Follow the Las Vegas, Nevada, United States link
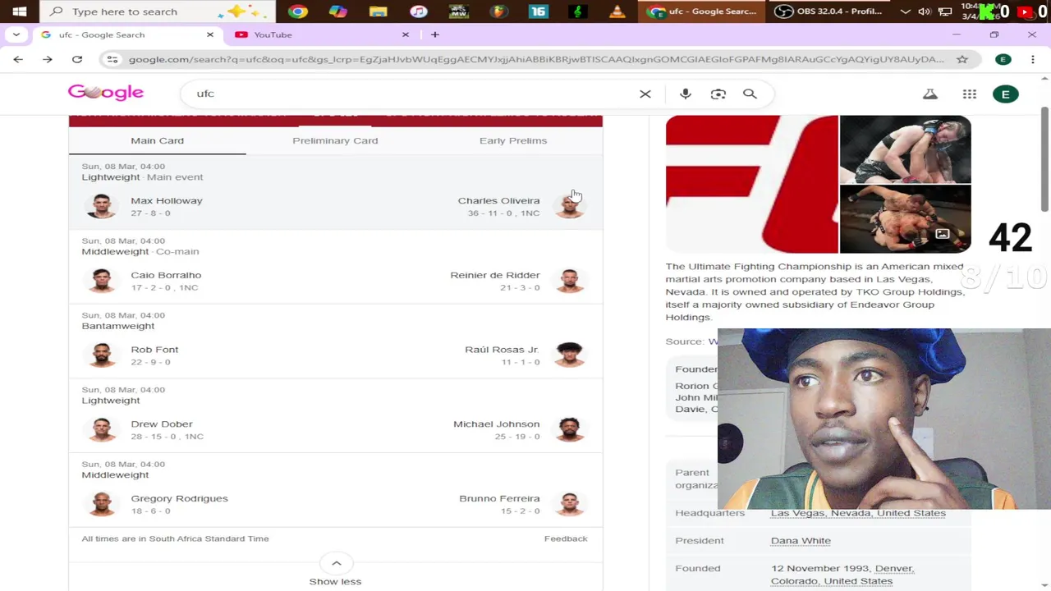The width and height of the screenshot is (1051, 591). coord(858,513)
